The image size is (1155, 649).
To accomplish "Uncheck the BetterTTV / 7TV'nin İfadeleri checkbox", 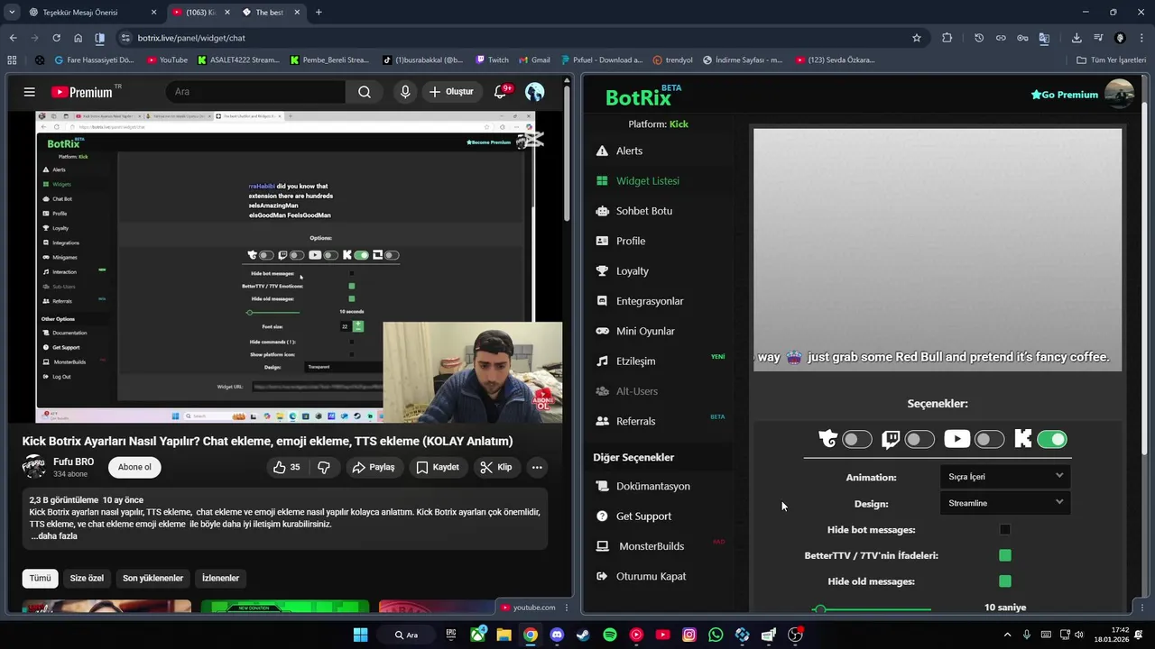I will (1005, 555).
